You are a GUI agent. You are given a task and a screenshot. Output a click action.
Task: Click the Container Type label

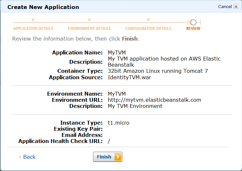tap(80, 71)
